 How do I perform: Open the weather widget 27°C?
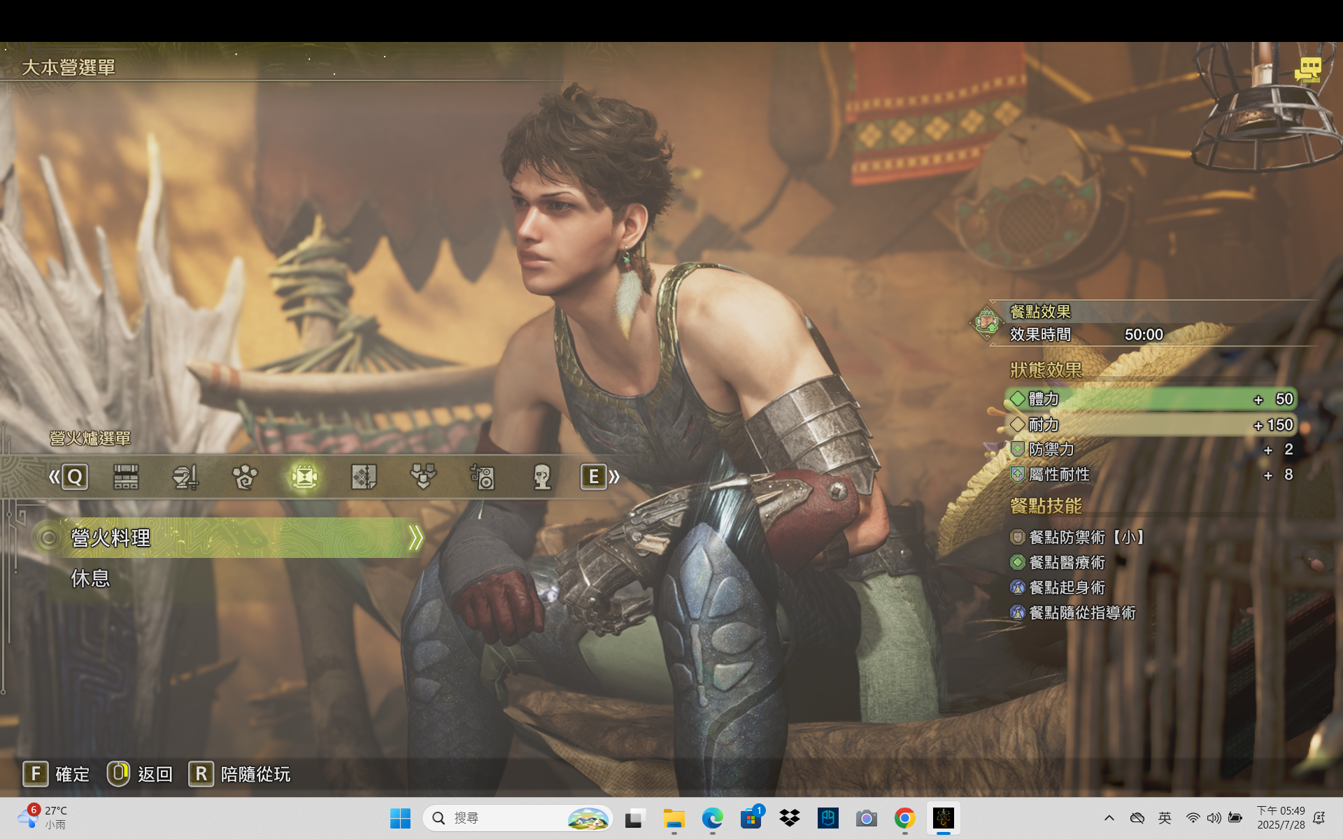click(x=43, y=817)
